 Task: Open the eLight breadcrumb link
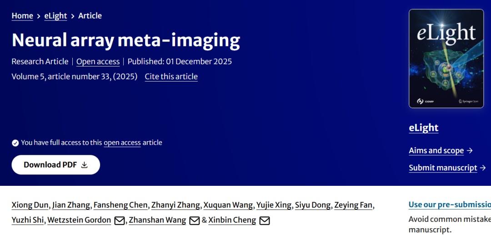coord(55,16)
